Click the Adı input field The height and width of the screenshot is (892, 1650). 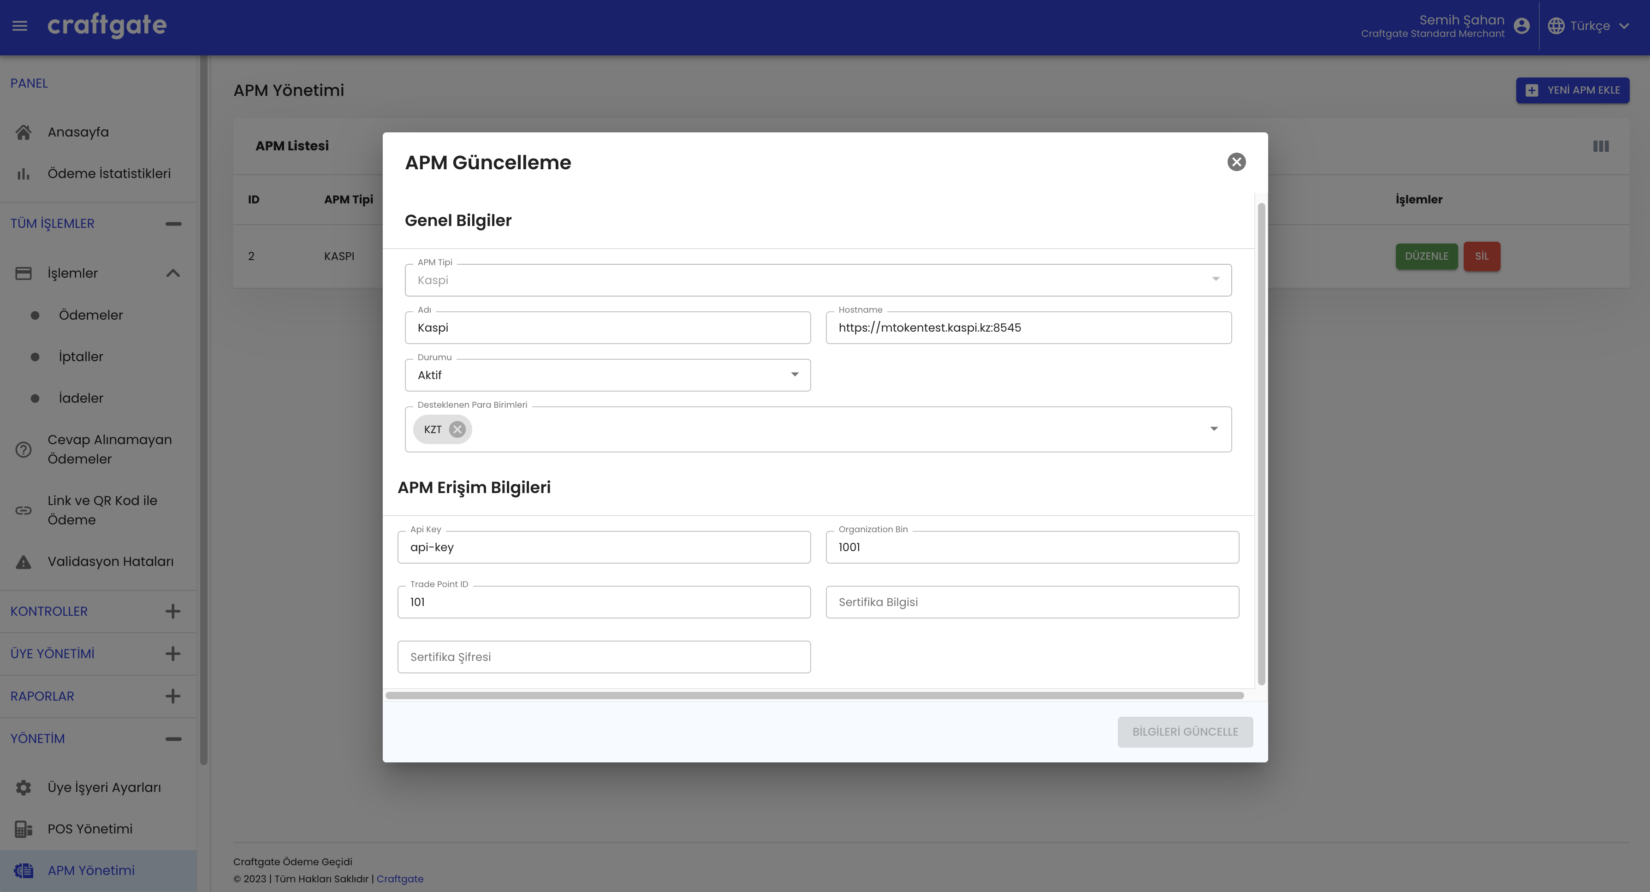607,327
